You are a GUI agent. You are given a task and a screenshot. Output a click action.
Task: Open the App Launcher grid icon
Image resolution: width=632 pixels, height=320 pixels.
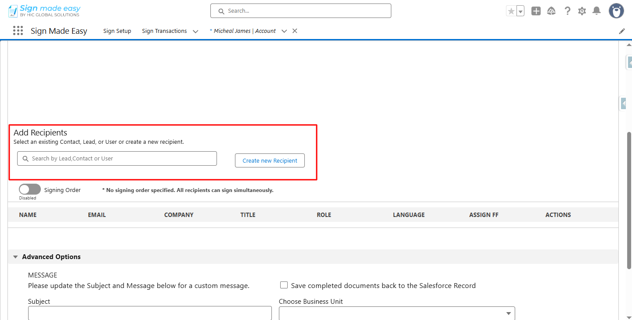coord(18,31)
